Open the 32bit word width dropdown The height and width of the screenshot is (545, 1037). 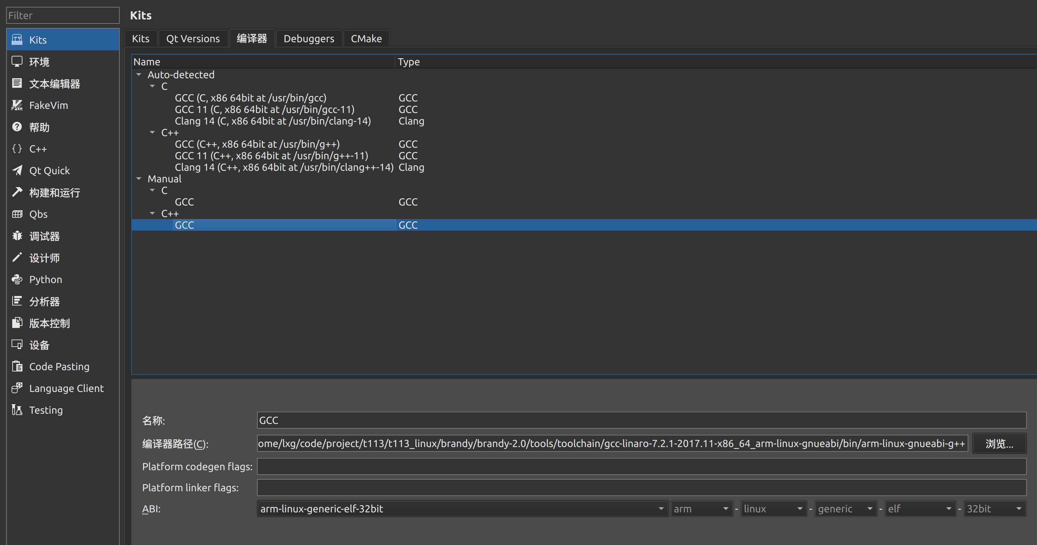(995, 509)
